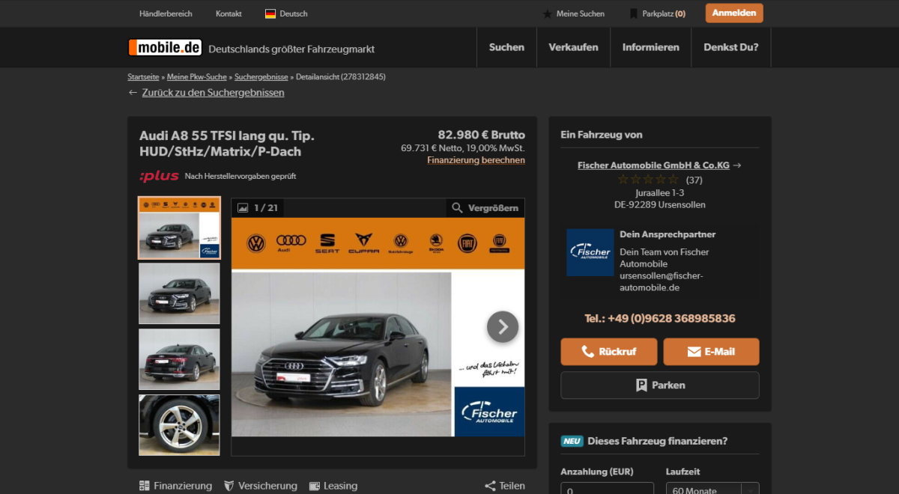The height and width of the screenshot is (494, 899).
Task: Click the magnifier icon beside Vergrößern
Action: coord(457,207)
